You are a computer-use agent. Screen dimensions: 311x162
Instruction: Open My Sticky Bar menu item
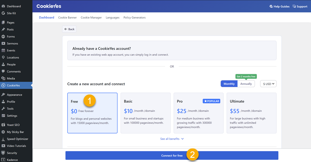tap(16, 132)
